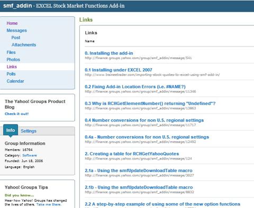Open the Home navigation link

point(12,23)
